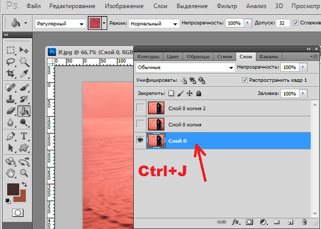Select the Eraser tool
321x229 pixels.
point(11,111)
